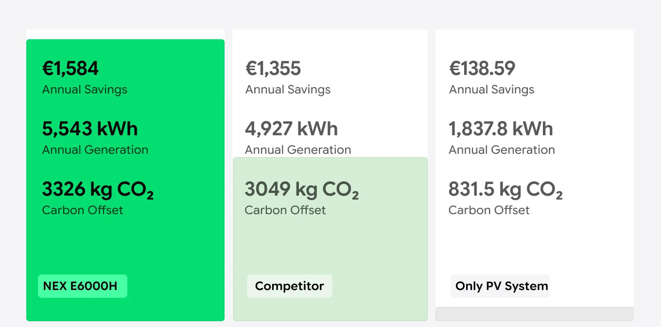661x327 pixels.
Task: Click the 1,837.8 kWh generation figure
Action: pyautogui.click(x=501, y=129)
